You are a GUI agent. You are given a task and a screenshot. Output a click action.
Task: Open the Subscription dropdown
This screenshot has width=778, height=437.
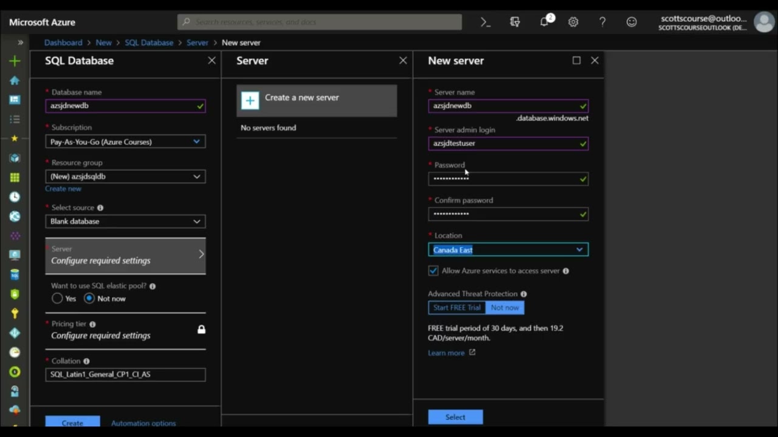[125, 141]
